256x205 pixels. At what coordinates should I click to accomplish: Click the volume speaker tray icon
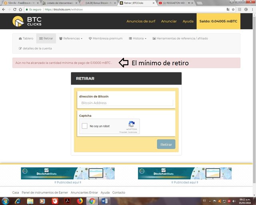tap(234, 201)
